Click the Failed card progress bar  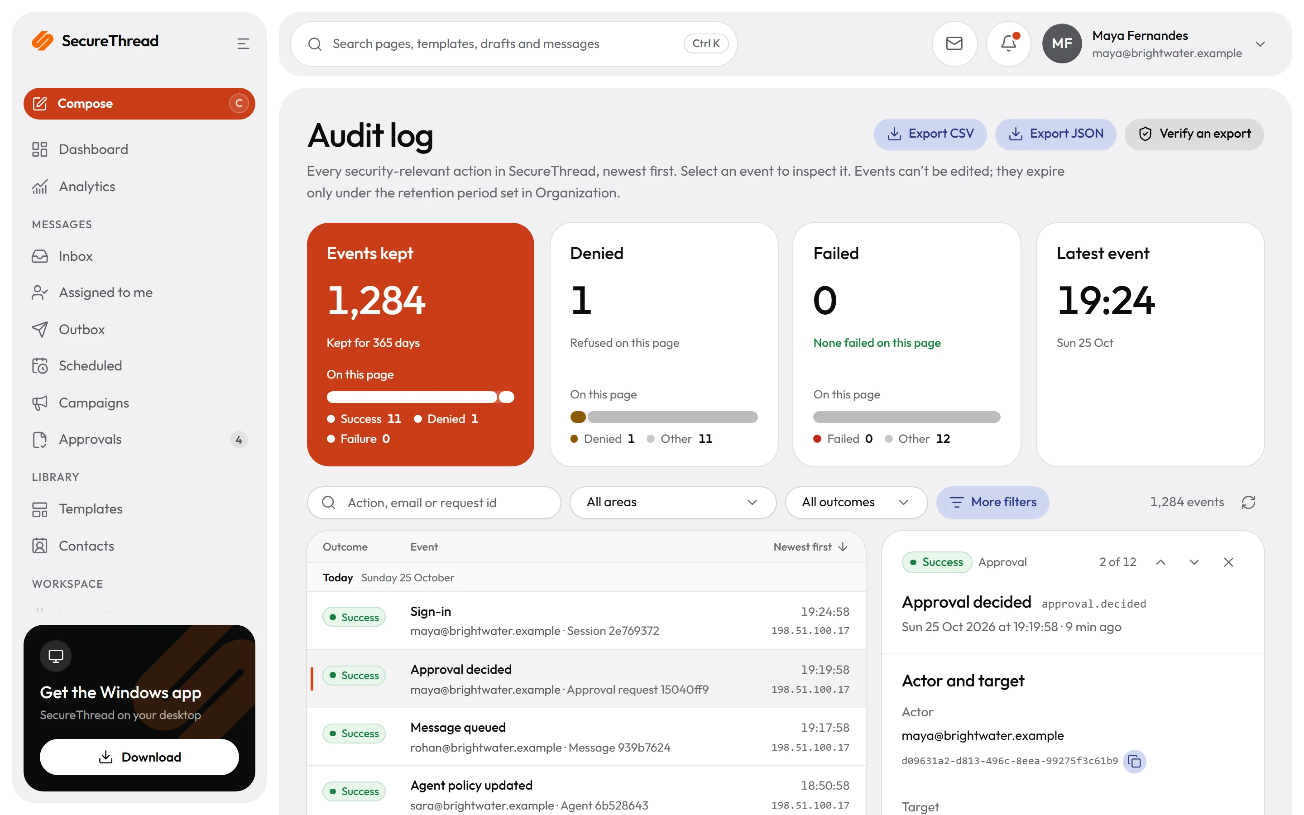point(907,417)
